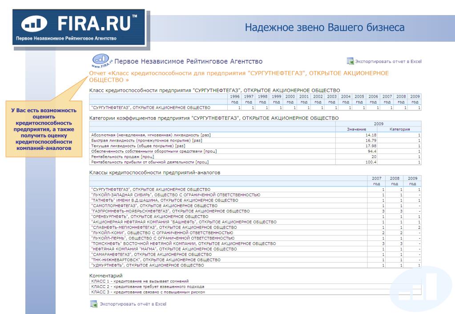This screenshot has width=455, height=314.
Task: Click the row "Текущая ликвидность (общее покрытие)"
Action: tap(255, 146)
